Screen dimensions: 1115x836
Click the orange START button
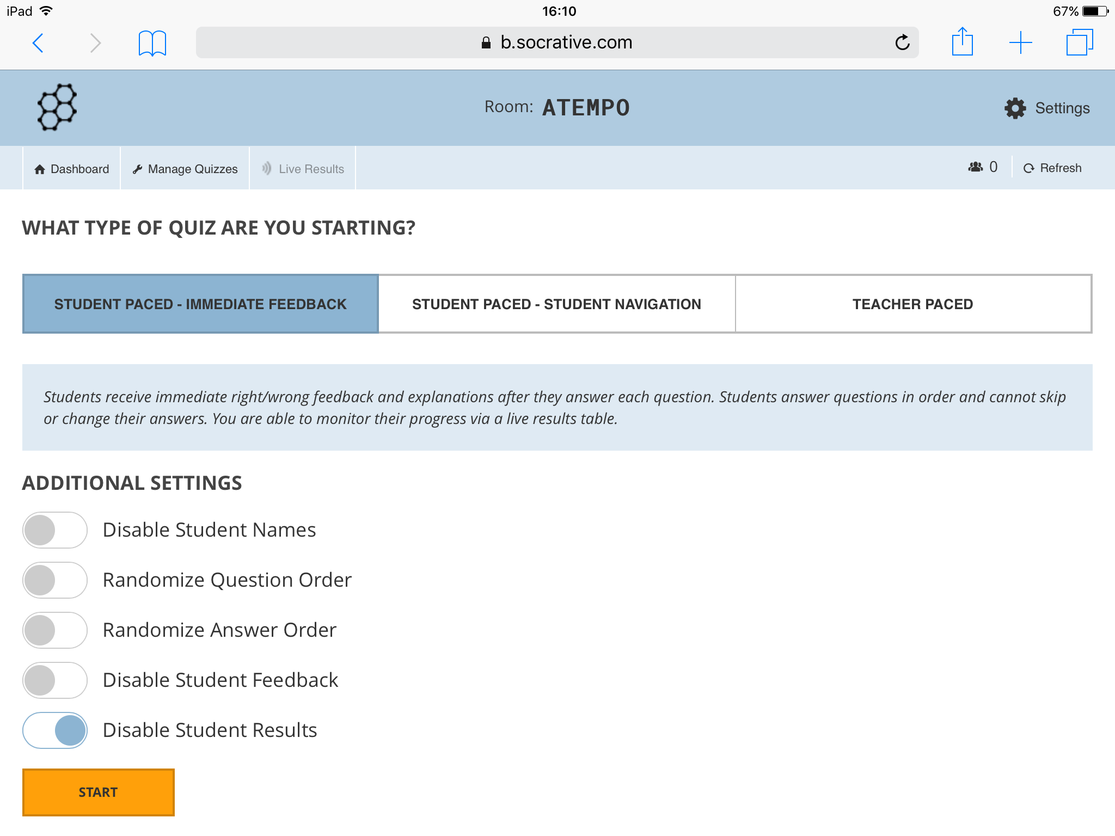point(98,792)
